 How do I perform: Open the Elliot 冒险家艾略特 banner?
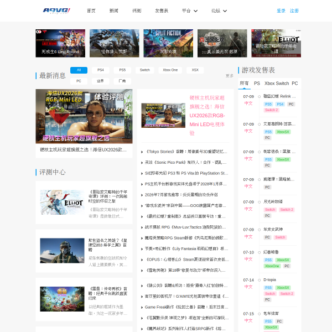tap(276, 43)
